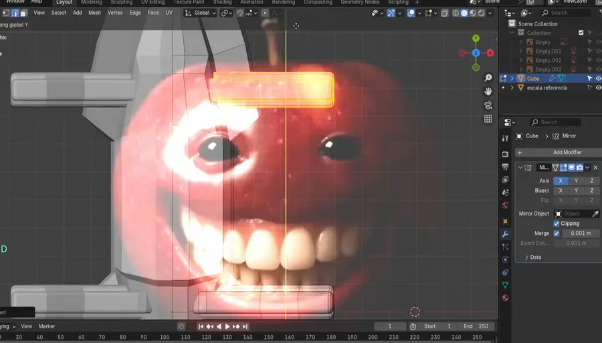Toggle camera view icon
Screen dimensions: 602x343
[x=488, y=105]
